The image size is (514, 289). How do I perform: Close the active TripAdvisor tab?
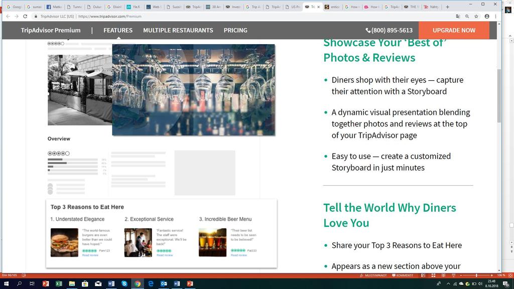tap(318, 7)
